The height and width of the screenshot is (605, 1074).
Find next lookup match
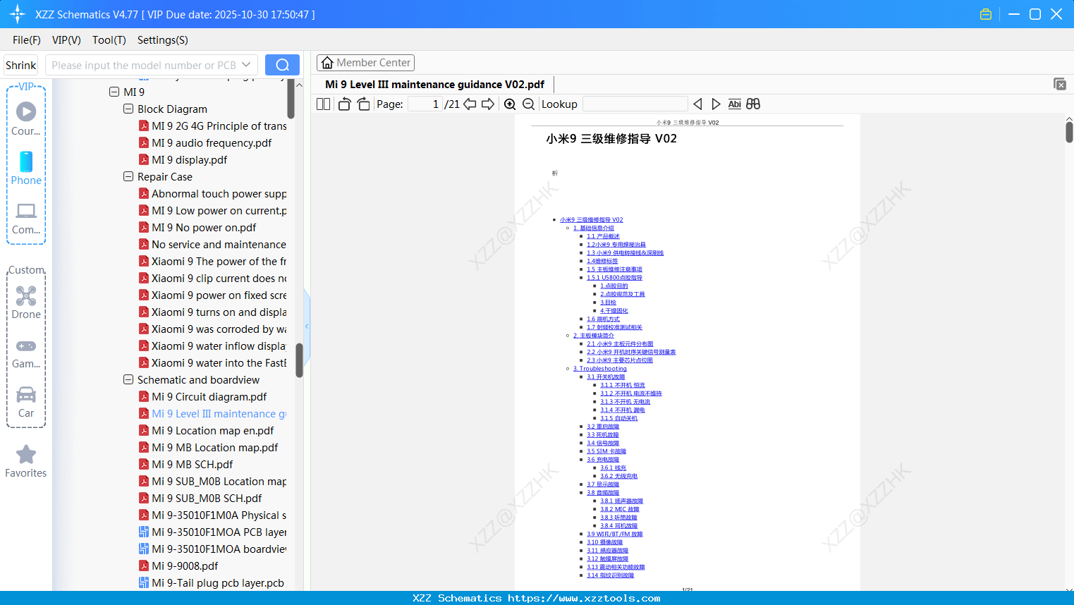[x=716, y=104]
